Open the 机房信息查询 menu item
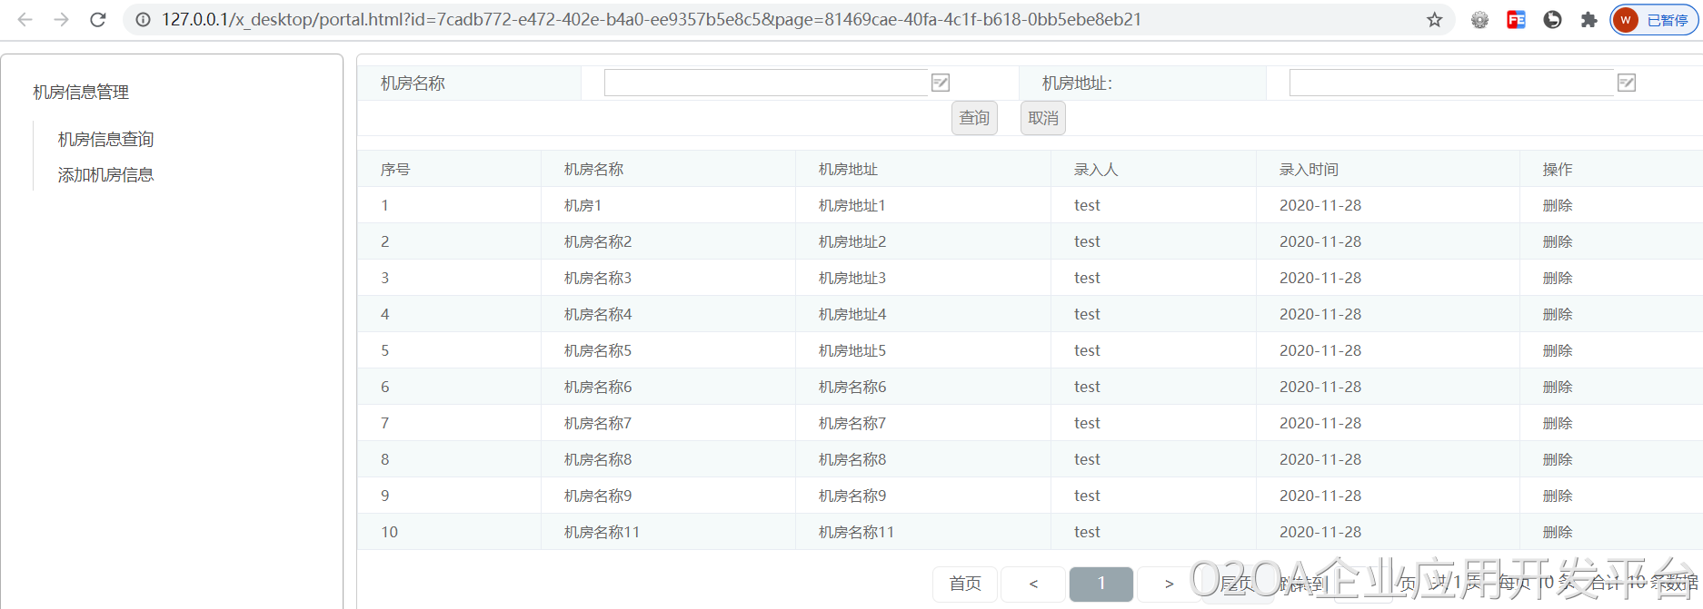This screenshot has width=1703, height=609. [105, 139]
